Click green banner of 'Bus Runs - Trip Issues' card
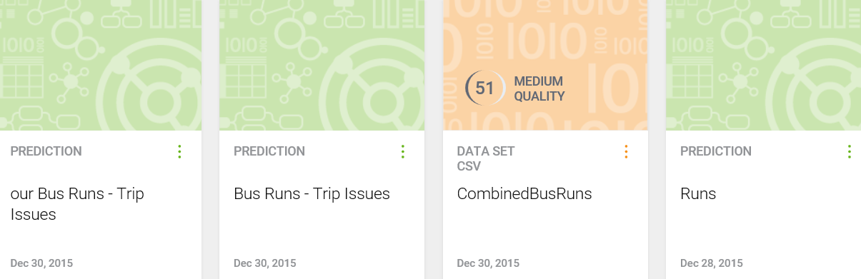Viewport: 861px width, 279px height. click(322, 65)
